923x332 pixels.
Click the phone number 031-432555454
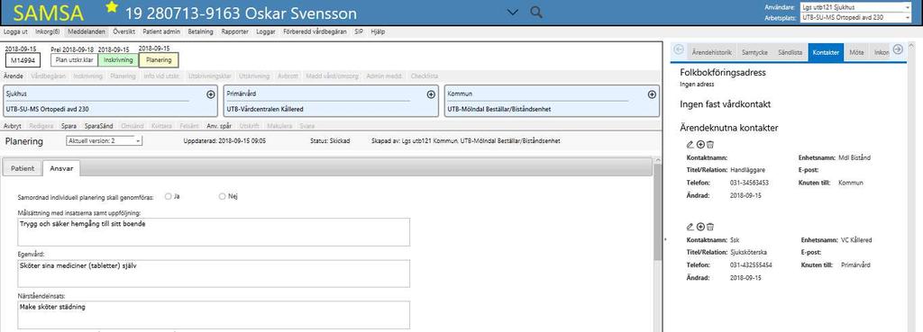click(x=751, y=265)
